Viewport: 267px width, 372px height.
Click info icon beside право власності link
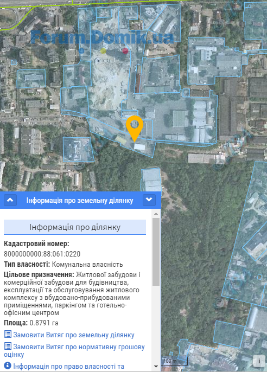tap(8, 365)
